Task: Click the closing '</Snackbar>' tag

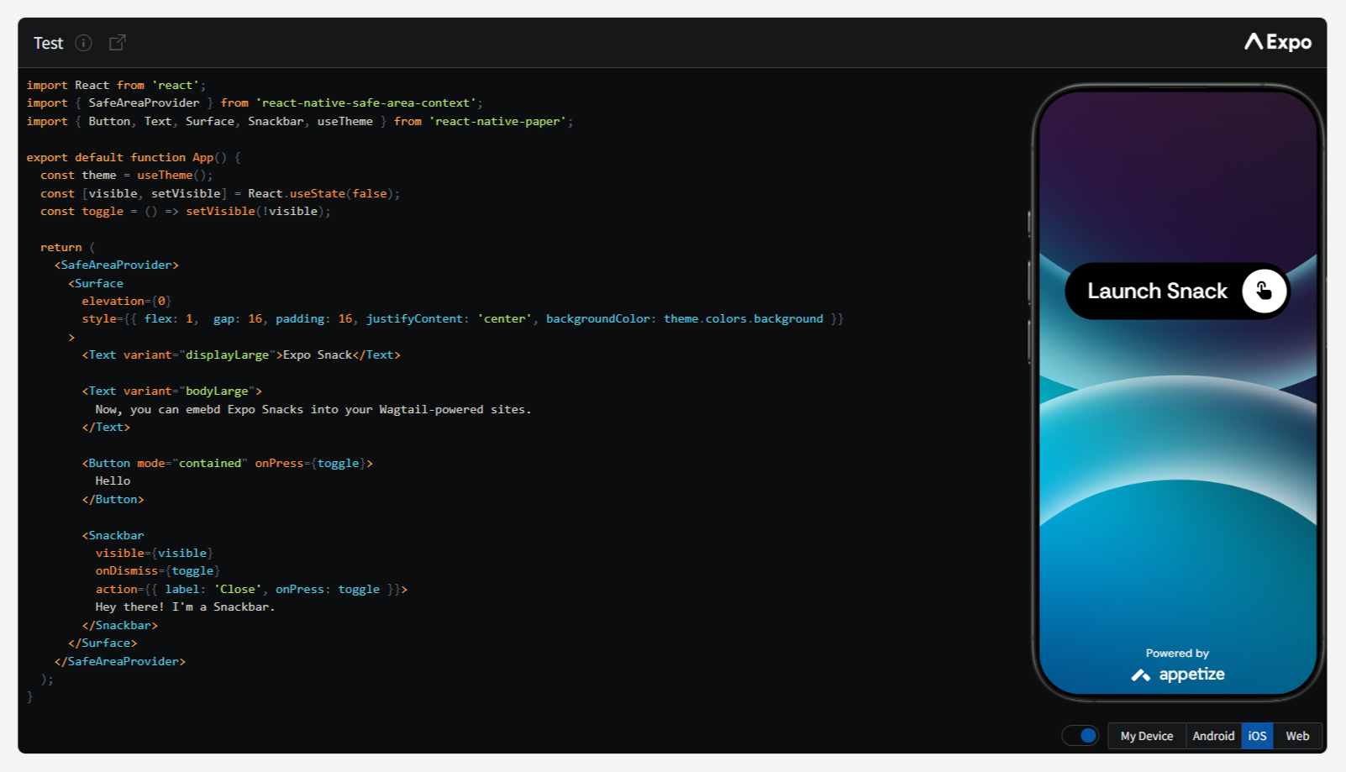Action: coord(120,626)
